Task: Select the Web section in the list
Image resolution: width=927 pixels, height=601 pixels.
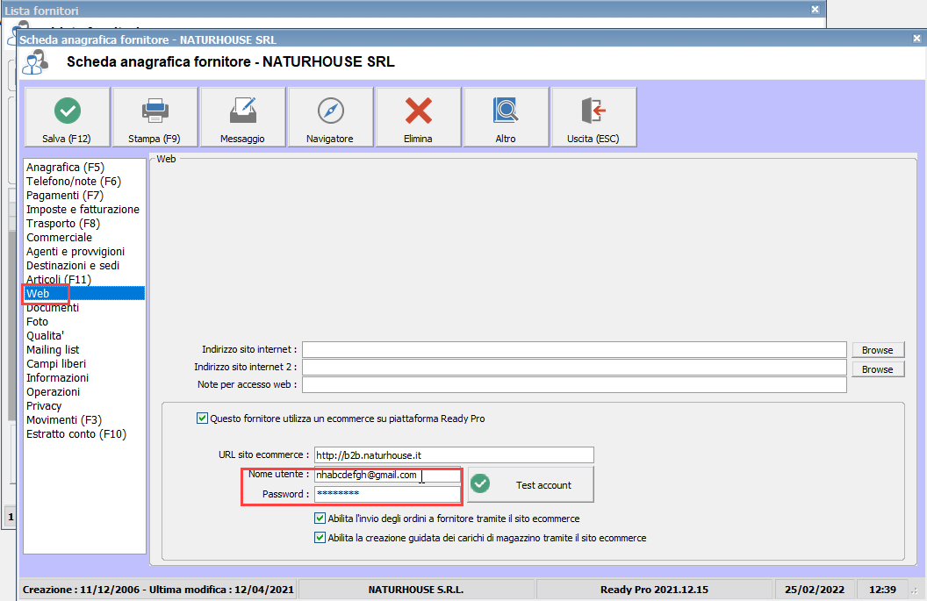Action: tap(84, 294)
